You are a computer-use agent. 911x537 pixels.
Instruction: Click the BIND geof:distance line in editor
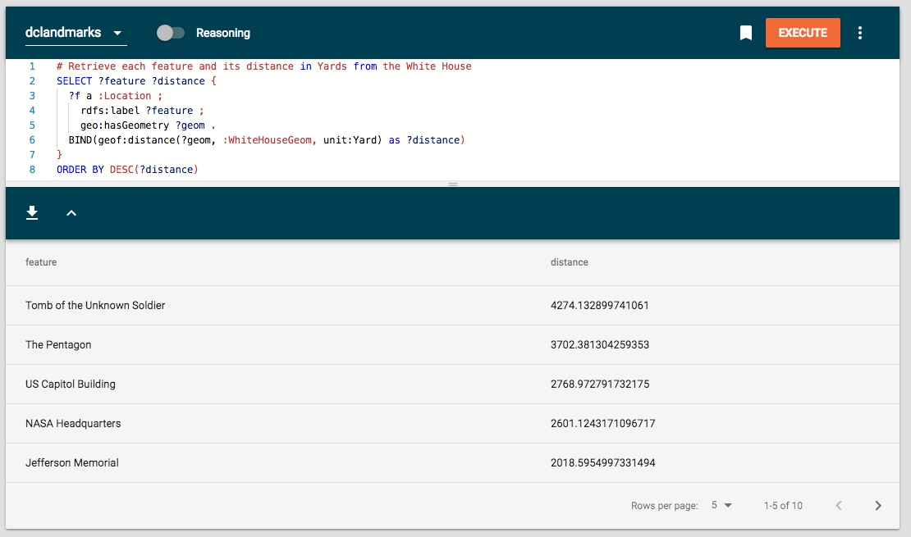(x=267, y=140)
